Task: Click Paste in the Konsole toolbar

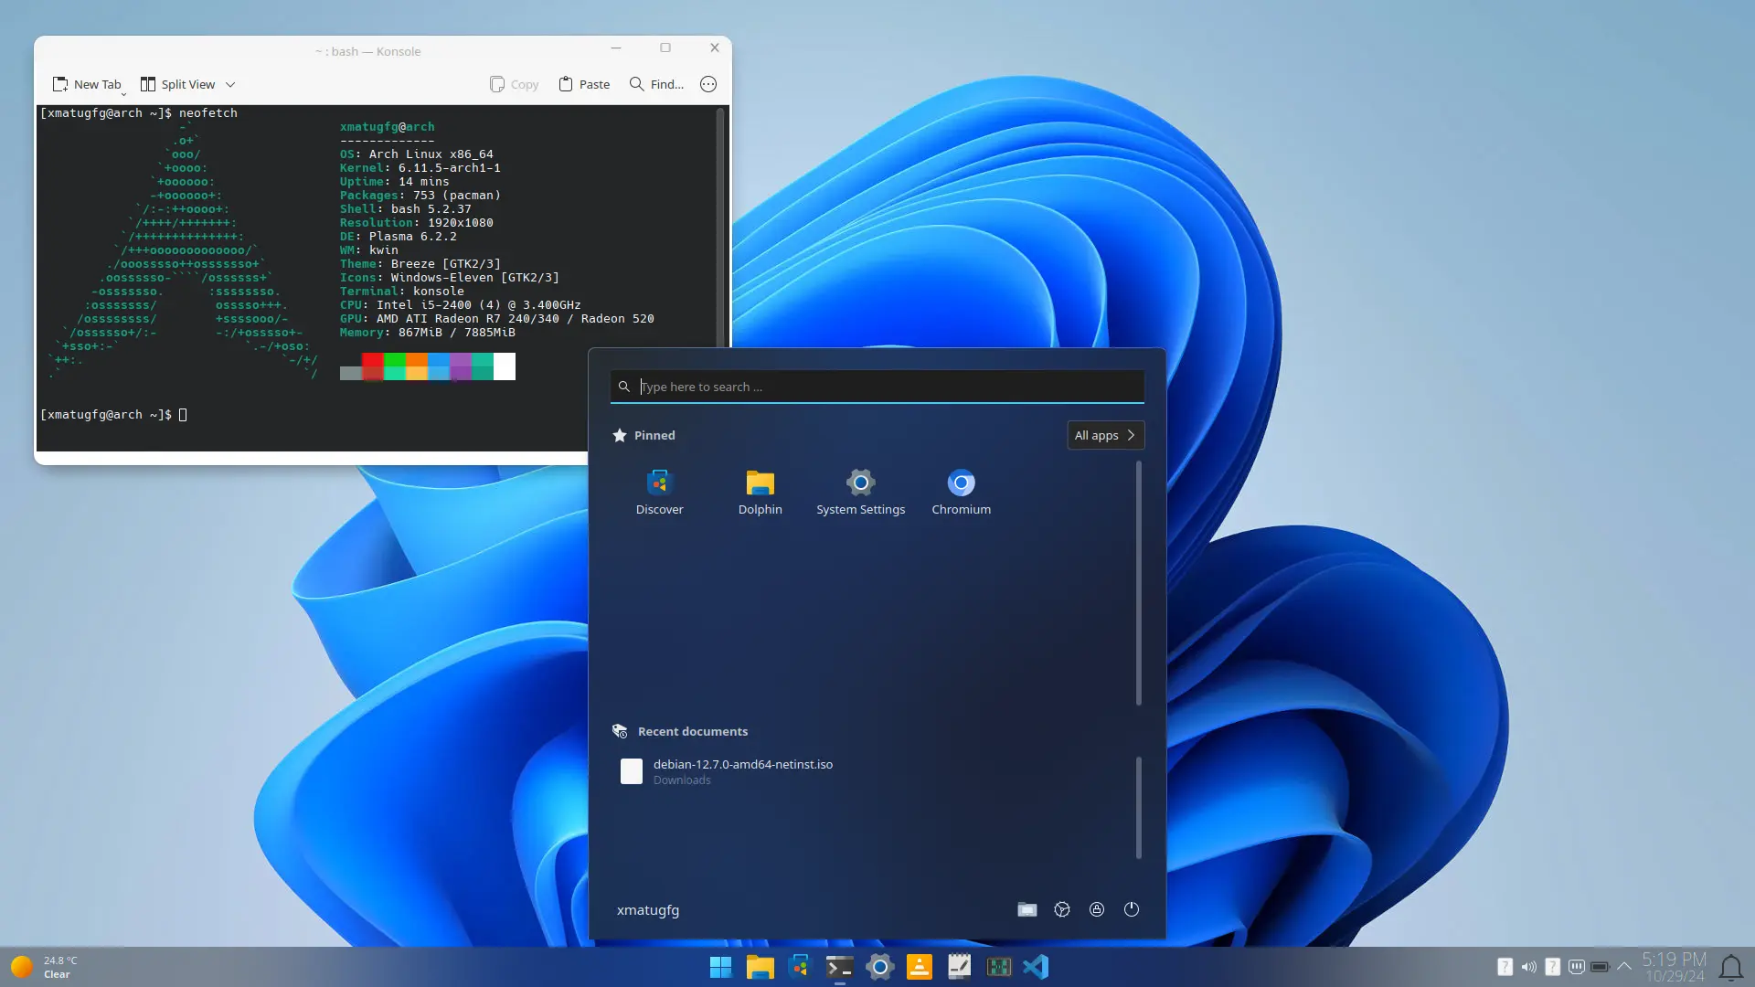Action: point(584,84)
